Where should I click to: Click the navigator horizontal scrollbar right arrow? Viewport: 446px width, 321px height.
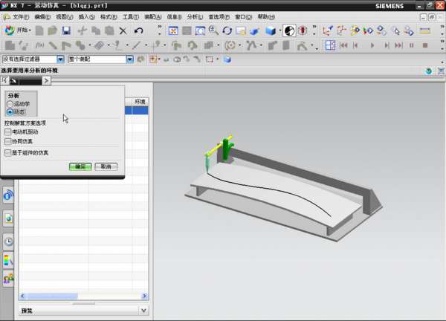coord(144,296)
